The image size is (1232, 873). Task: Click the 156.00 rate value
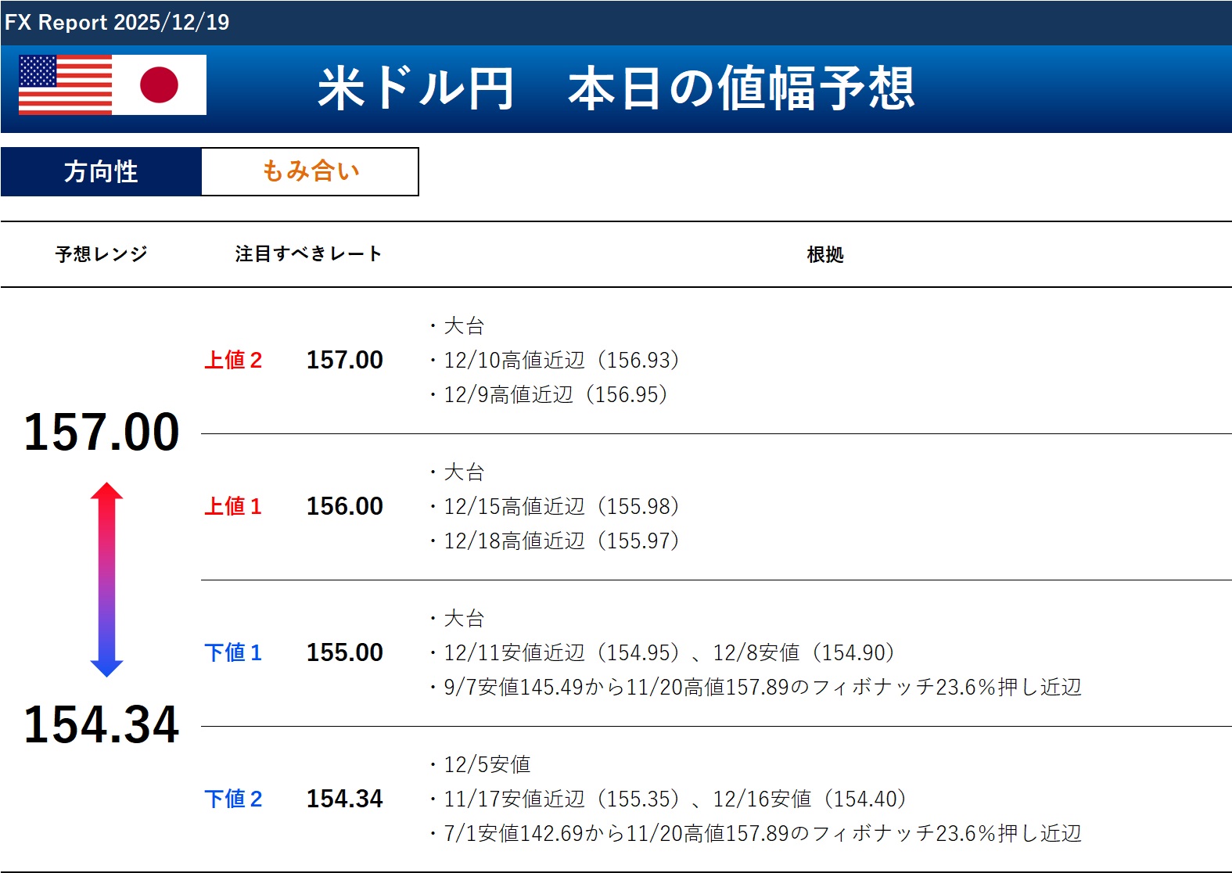coord(344,506)
